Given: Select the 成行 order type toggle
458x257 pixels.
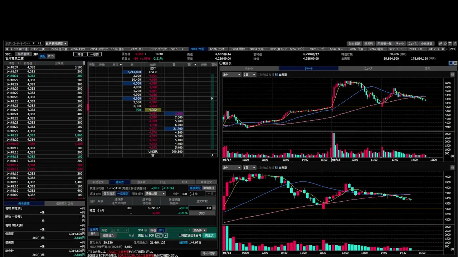Looking at the screenshot, I should (x=161, y=230).
